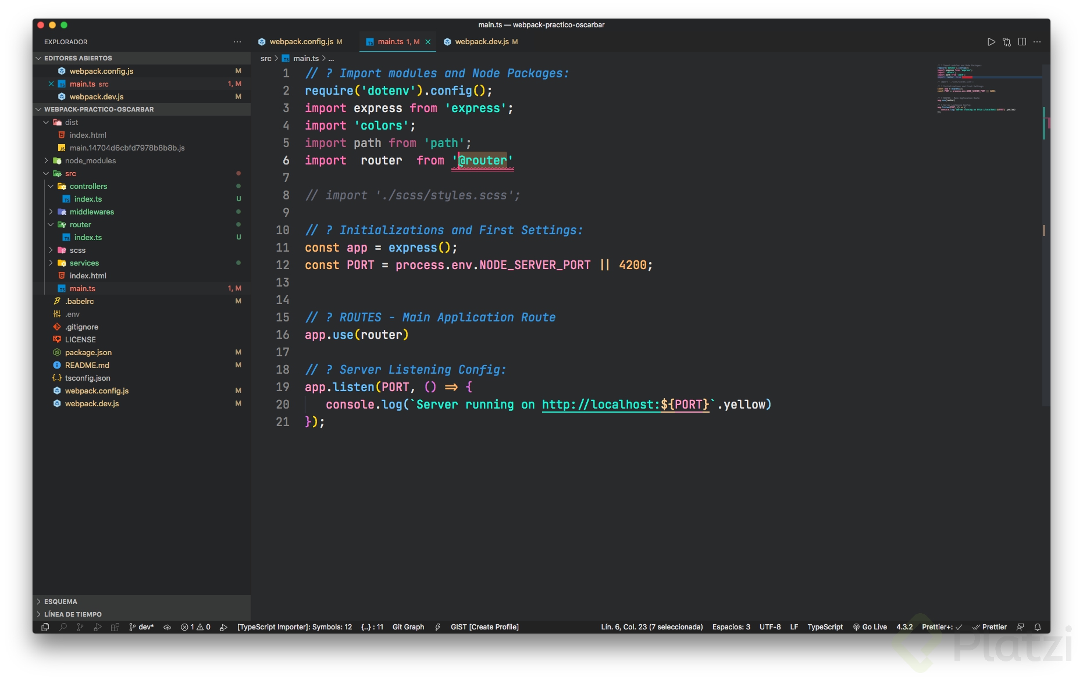Close main.ts in open editors list
This screenshot has width=1083, height=680.
coord(51,84)
